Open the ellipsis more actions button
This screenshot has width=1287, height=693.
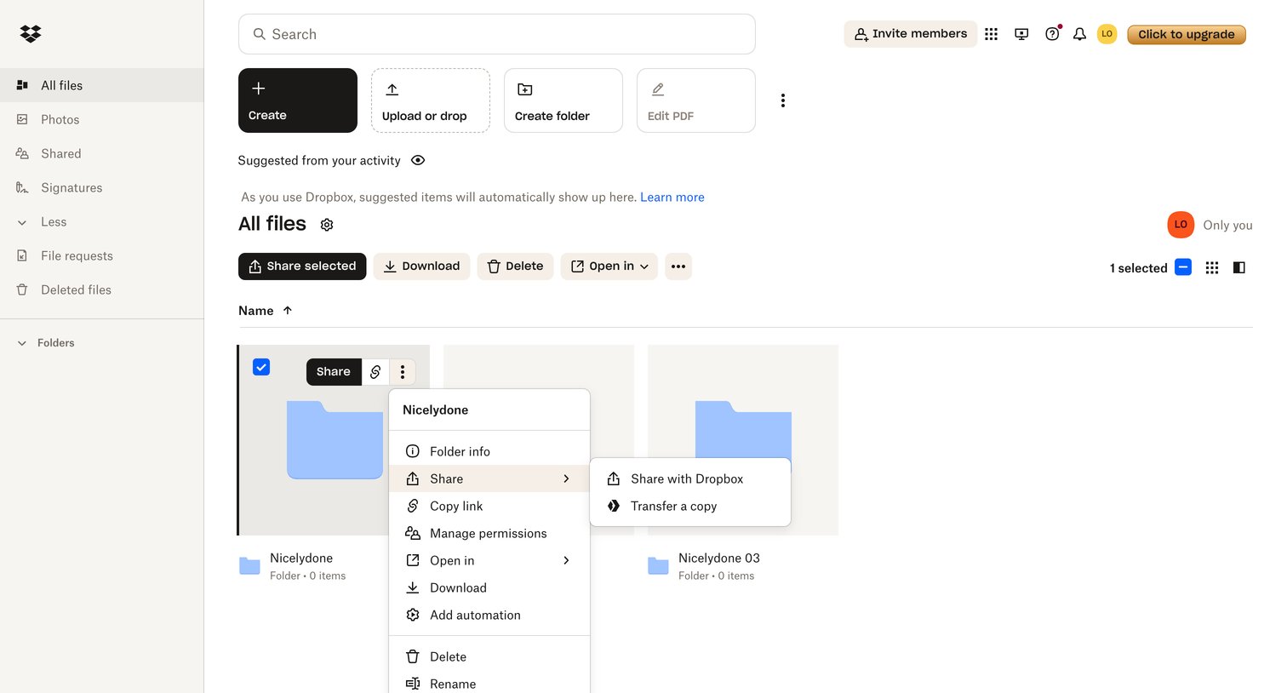pos(678,266)
